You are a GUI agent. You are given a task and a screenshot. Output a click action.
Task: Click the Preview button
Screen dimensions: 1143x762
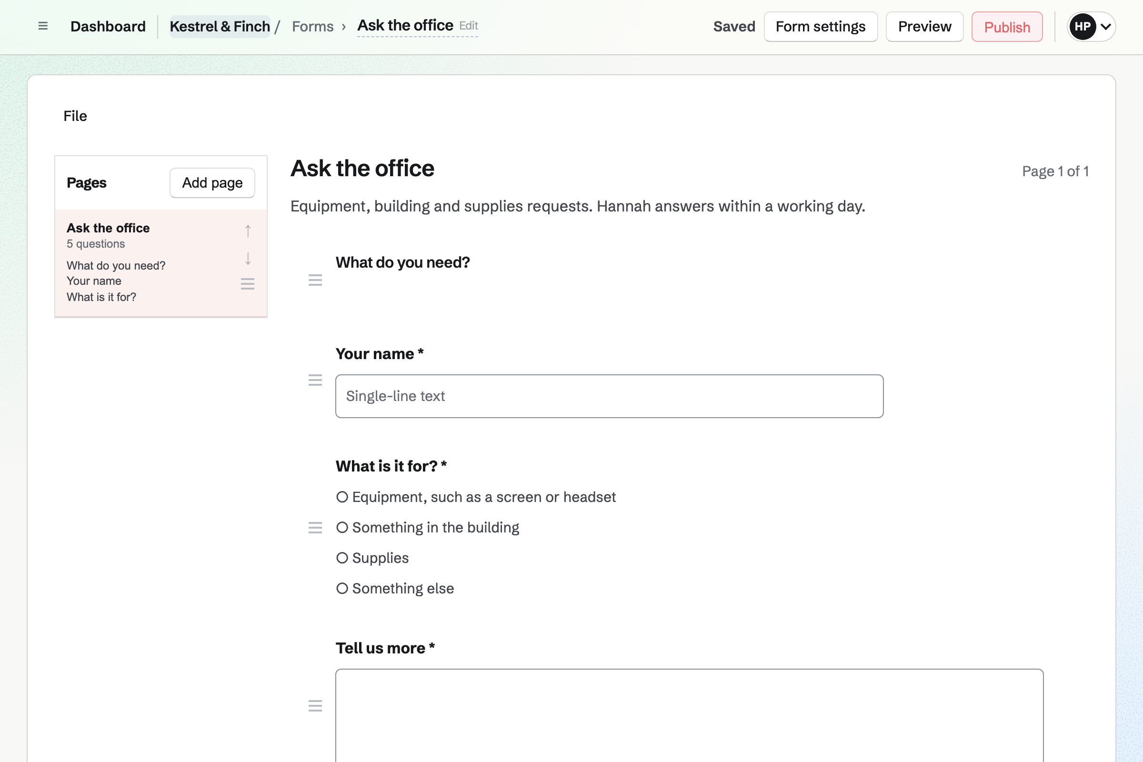coord(925,27)
